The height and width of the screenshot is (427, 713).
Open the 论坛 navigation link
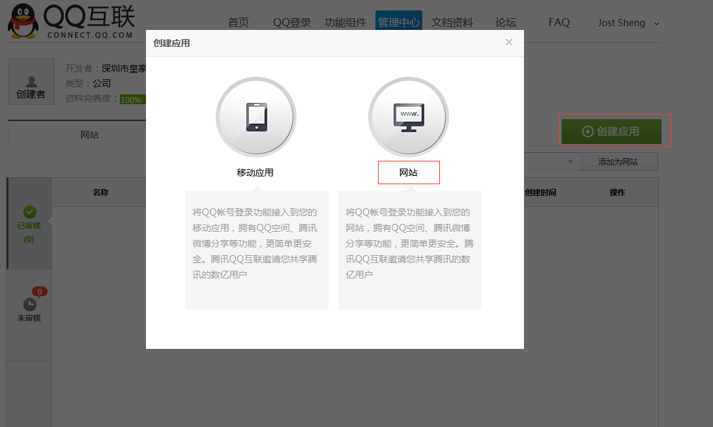click(x=506, y=22)
